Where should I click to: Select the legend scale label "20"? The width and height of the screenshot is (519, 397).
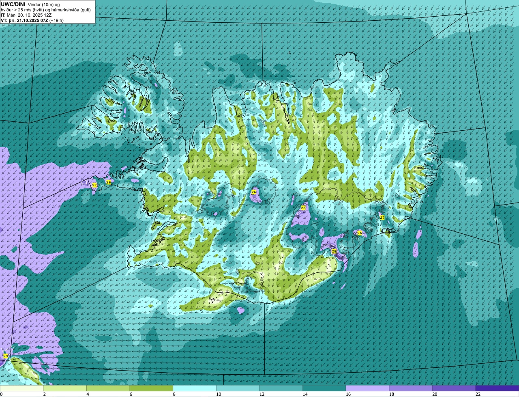tap(435, 394)
